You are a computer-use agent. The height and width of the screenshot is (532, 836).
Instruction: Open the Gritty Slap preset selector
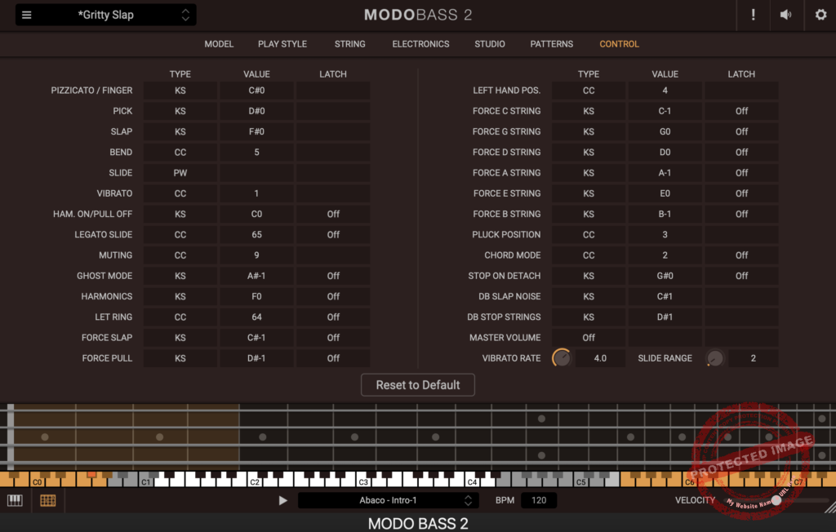(105, 15)
